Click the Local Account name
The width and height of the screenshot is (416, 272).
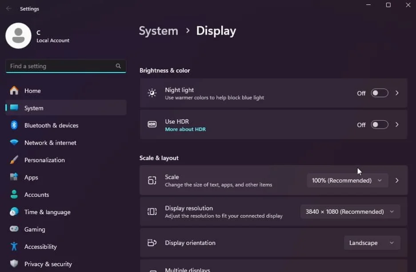point(53,41)
